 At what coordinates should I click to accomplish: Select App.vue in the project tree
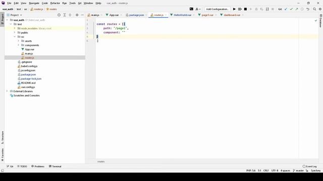[x=29, y=49]
